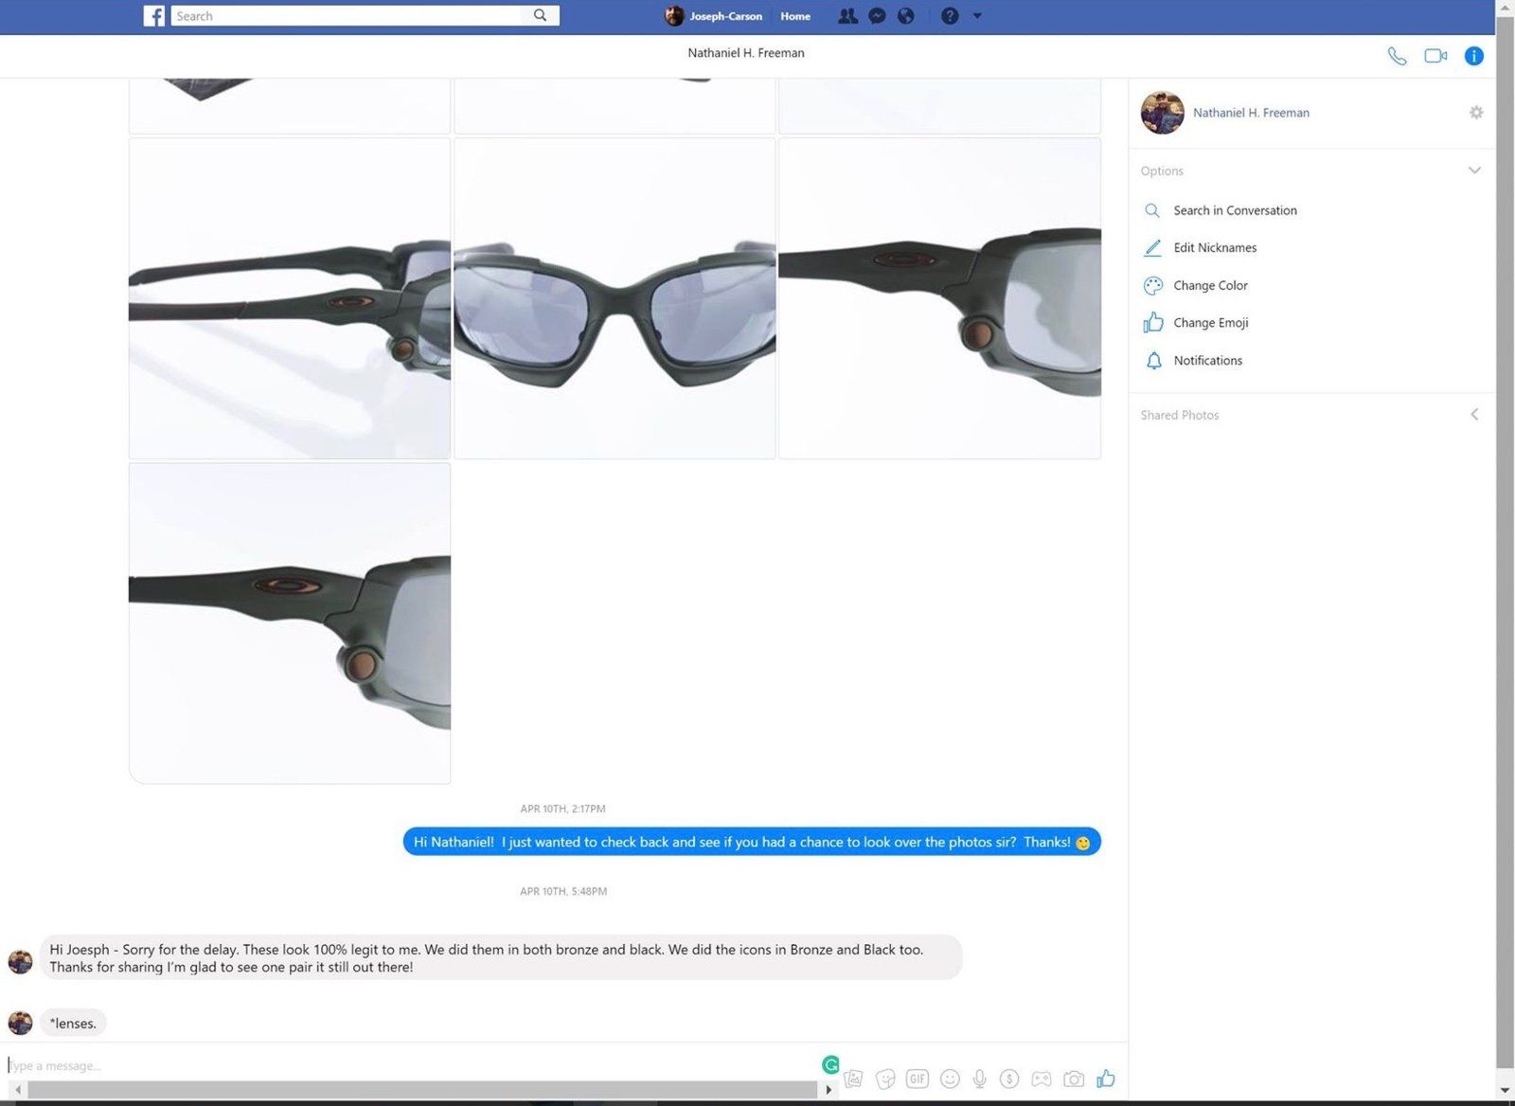Click the microphone voice clip icon
Screen dimensions: 1515x1106
980,1079
